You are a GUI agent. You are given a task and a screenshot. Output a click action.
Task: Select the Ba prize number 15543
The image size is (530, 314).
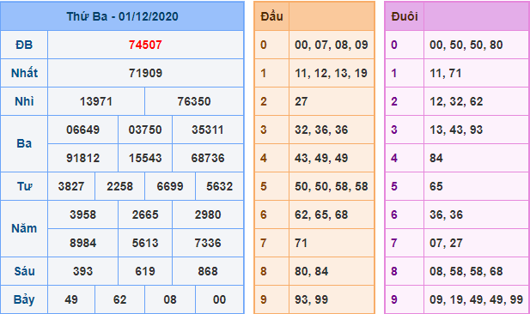click(x=145, y=159)
